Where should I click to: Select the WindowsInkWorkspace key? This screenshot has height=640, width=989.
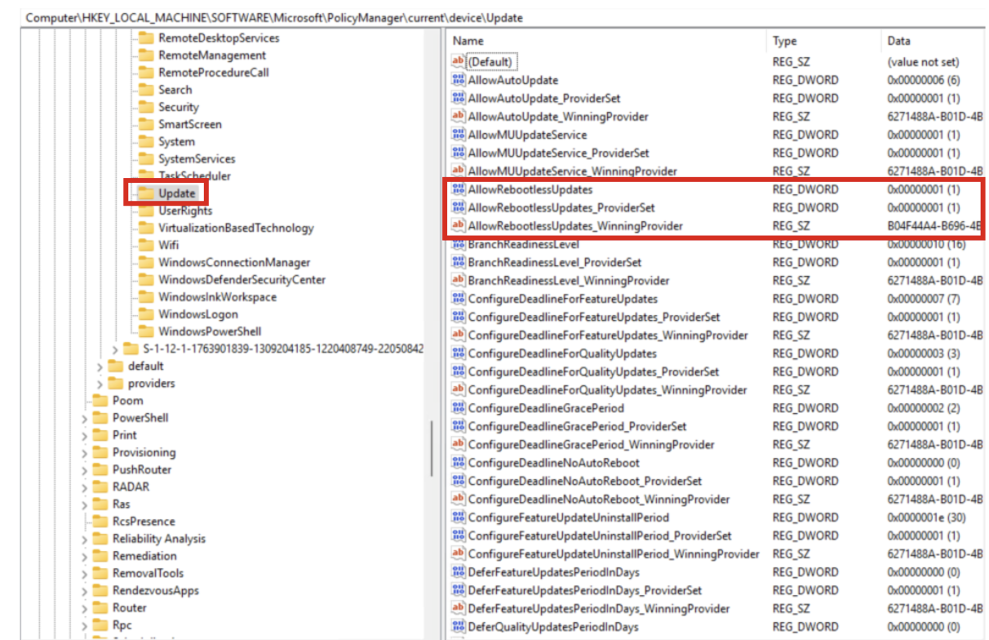[217, 297]
